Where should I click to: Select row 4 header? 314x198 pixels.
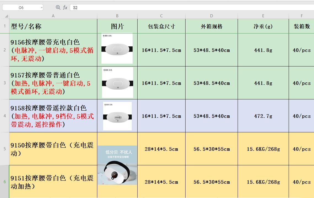5,116
